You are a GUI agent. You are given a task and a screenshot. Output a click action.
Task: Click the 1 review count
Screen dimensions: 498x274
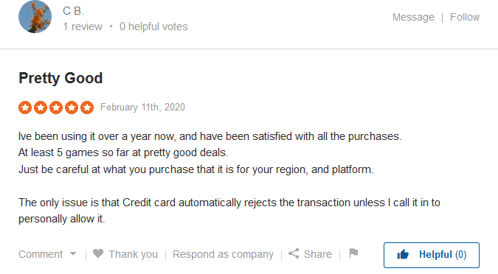(x=83, y=27)
